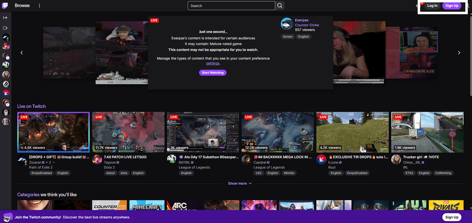Select the DropsEnabled tag under Zizaran
Image resolution: width=472 pixels, height=223 pixels.
[42, 173]
